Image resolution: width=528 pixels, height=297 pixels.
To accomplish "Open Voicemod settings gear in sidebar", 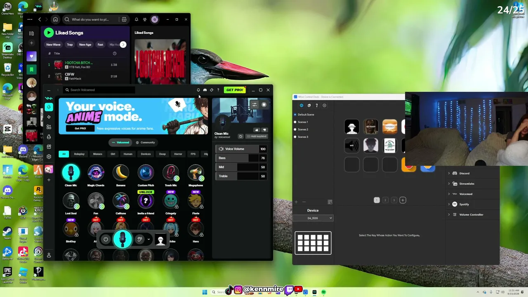I will pos(49,157).
